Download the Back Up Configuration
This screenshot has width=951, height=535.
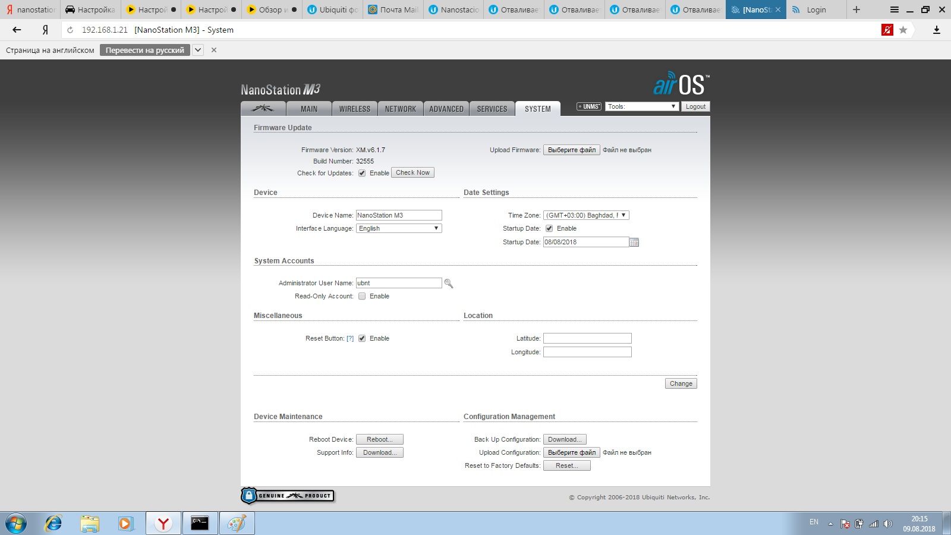click(565, 439)
